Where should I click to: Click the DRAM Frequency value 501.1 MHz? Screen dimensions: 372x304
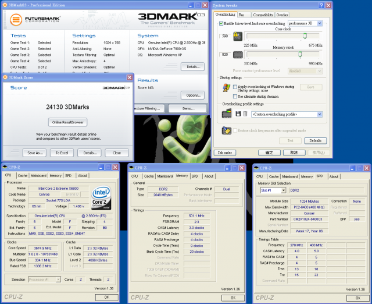tap(196, 216)
